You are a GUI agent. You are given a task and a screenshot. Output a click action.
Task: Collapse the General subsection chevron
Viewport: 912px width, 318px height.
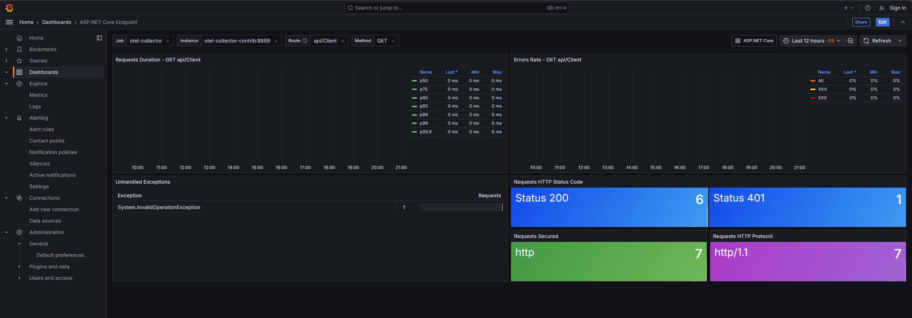(x=19, y=244)
